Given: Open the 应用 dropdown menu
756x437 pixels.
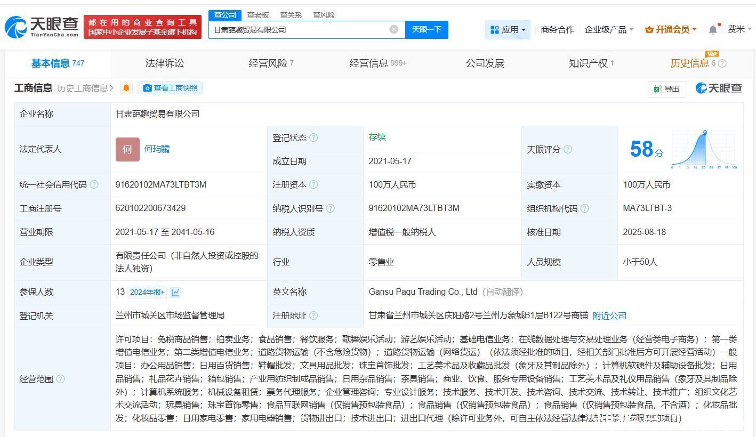Looking at the screenshot, I should (x=508, y=30).
